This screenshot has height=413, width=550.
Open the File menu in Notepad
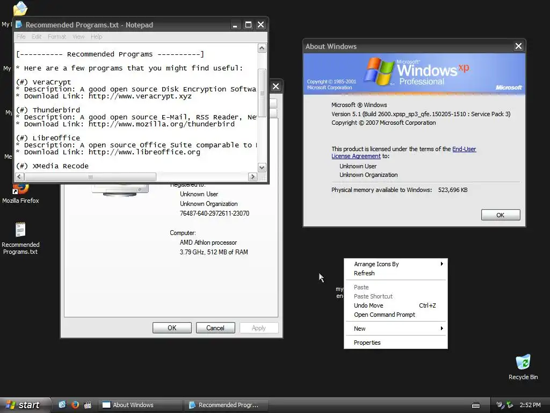pos(21,37)
